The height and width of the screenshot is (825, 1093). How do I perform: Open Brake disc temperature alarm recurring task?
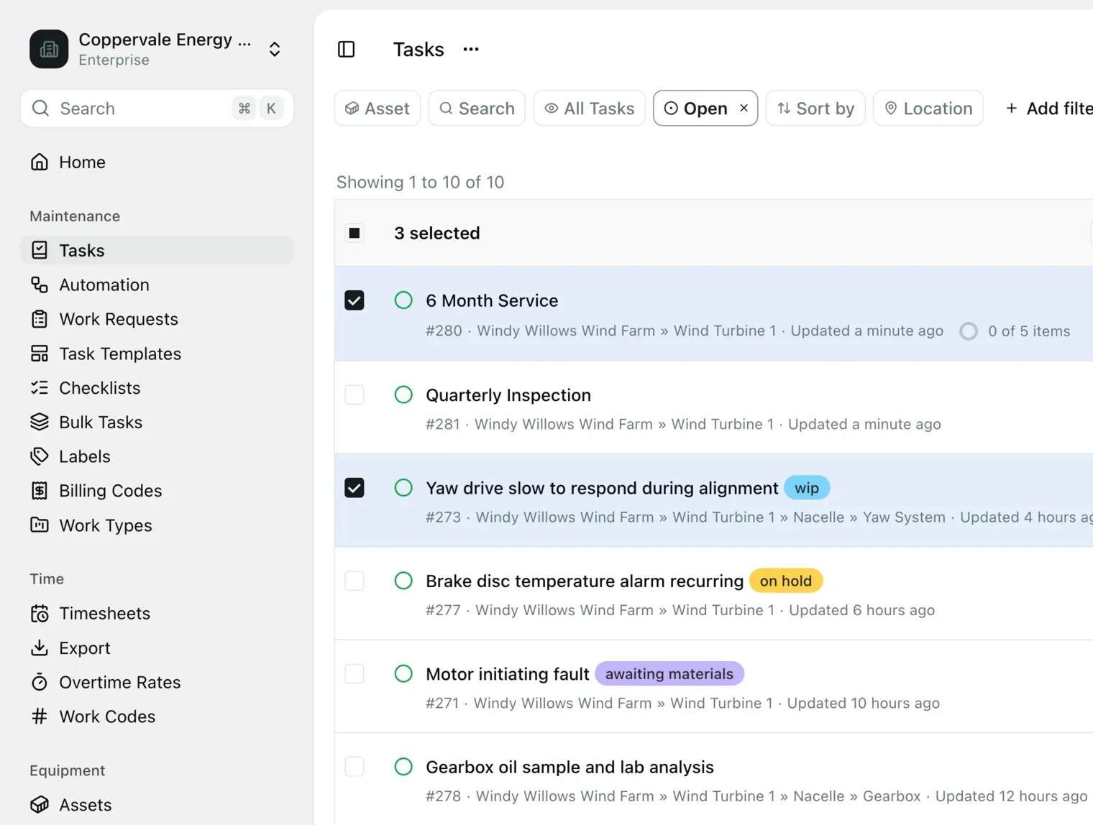(585, 581)
